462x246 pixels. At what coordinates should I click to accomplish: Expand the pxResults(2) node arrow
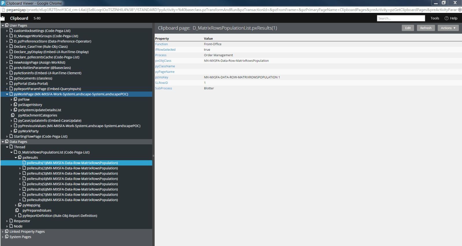coord(20,168)
